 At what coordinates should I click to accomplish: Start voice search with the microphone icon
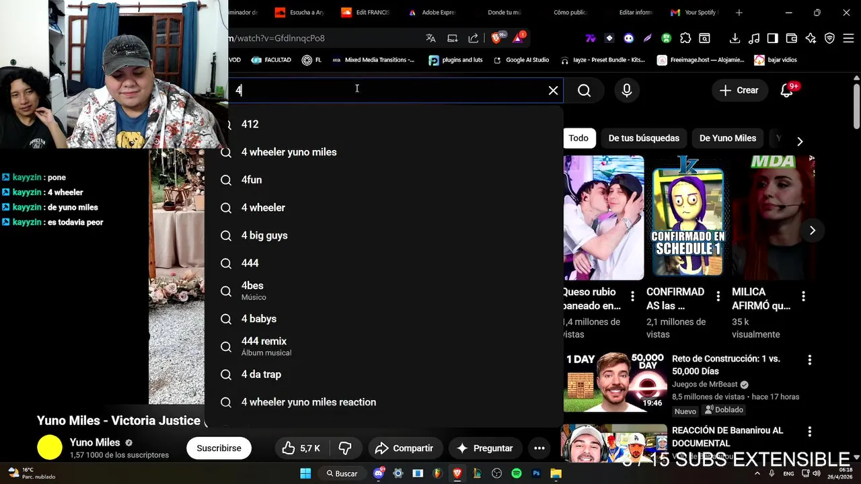pos(627,90)
